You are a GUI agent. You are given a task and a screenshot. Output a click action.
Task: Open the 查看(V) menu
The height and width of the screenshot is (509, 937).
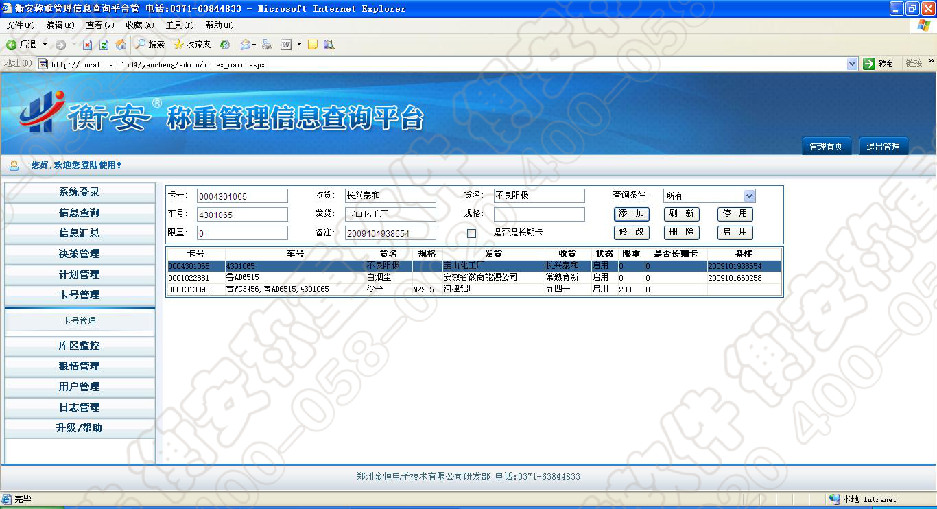99,25
